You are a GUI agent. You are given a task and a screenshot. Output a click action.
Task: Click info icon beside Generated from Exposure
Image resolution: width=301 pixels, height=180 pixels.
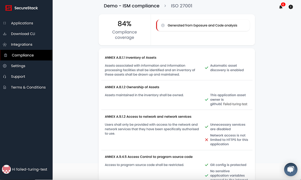click(163, 25)
